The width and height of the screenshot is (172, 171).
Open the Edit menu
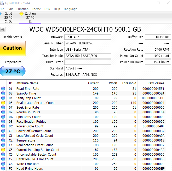10,9
